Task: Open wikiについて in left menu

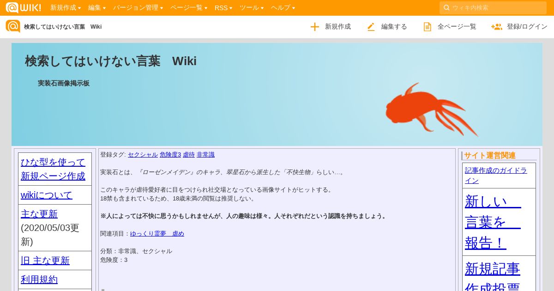Action: click(x=47, y=195)
